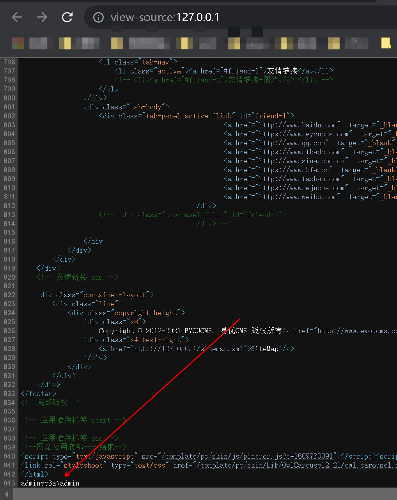Click scroll-left arrow on horizontal scrollbar
The width and height of the screenshot is (397, 500).
click(7, 494)
